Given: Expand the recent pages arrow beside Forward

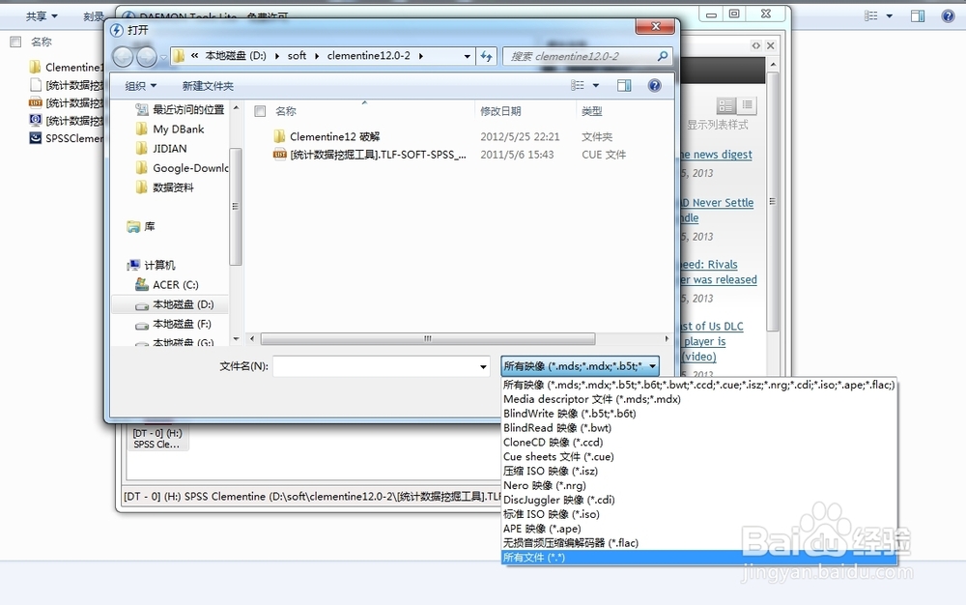Looking at the screenshot, I should (163, 57).
